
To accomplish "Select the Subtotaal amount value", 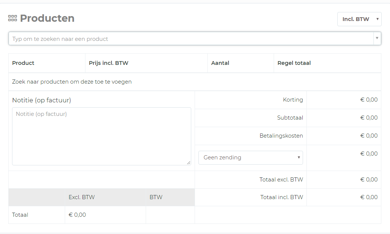I will 369,118.
